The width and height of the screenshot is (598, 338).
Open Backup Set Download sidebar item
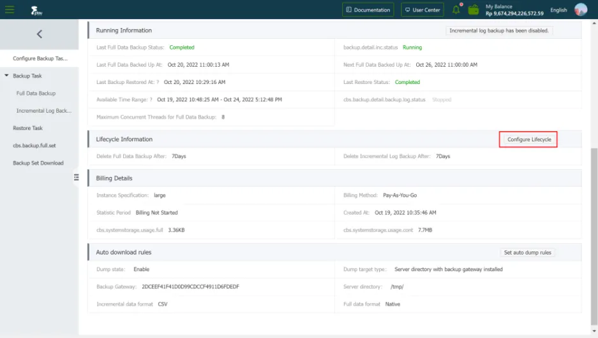pyautogui.click(x=38, y=163)
